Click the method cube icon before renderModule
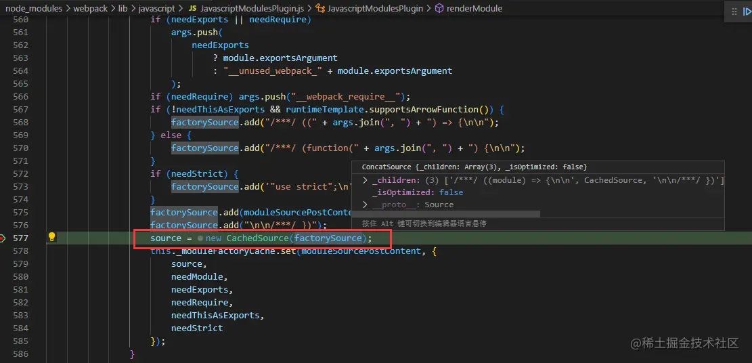 coord(439,9)
